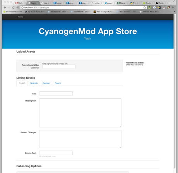
Task: Switch to the Bootstrap browser tab
Action: [x=59, y=3]
